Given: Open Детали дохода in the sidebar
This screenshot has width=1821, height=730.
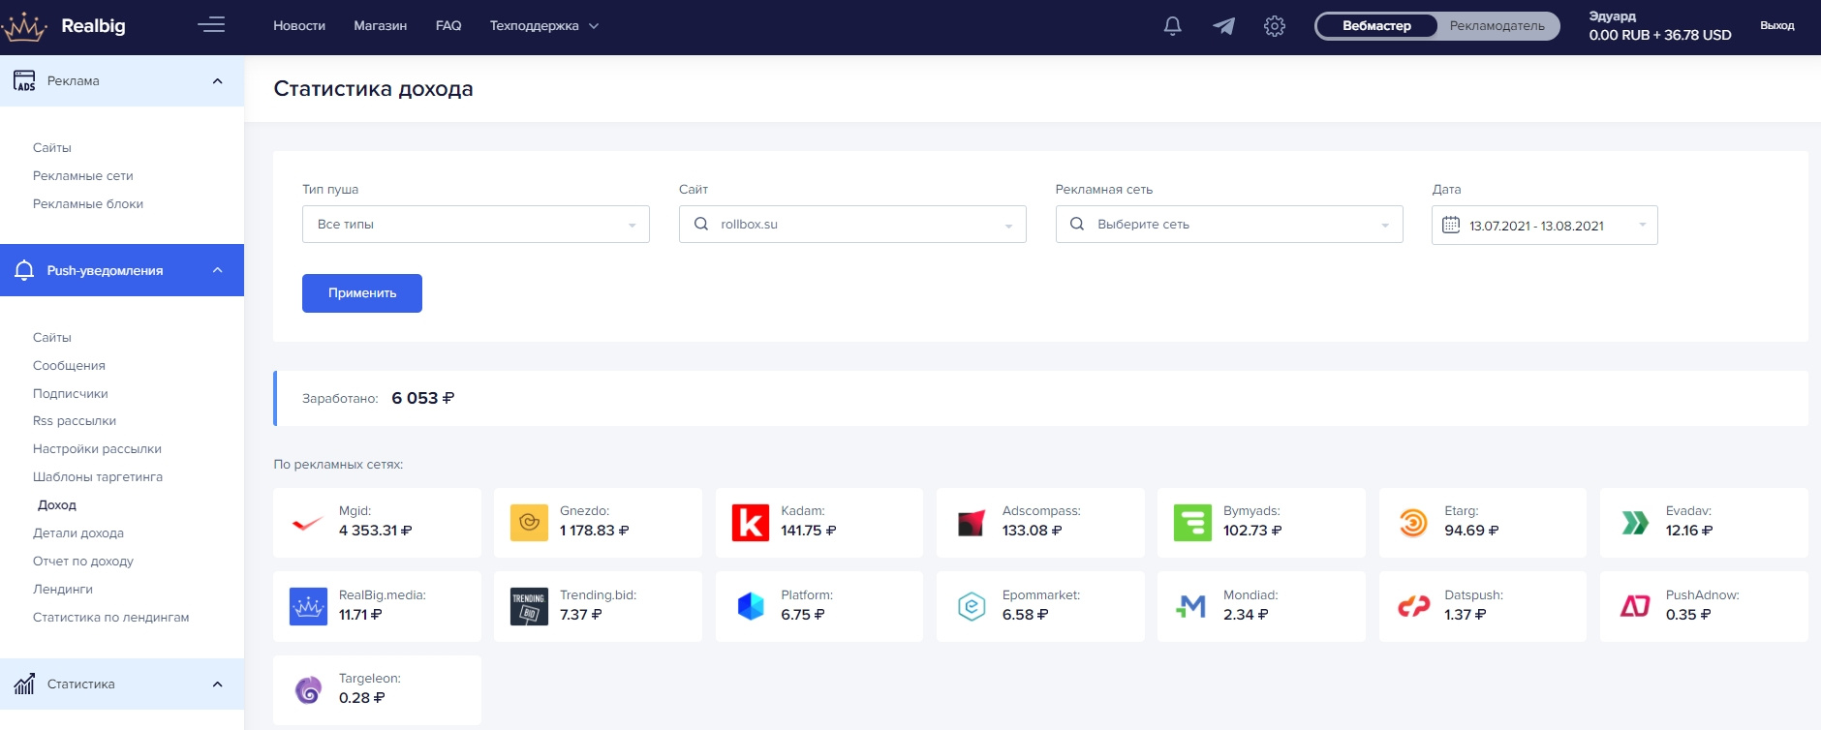Looking at the screenshot, I should click(78, 532).
